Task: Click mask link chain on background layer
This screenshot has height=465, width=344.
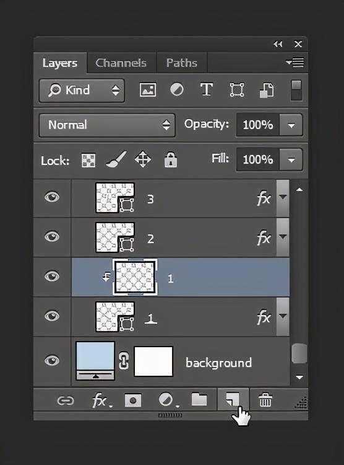Action: click(124, 361)
